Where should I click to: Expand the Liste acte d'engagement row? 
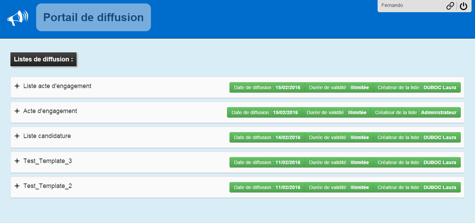(x=17, y=86)
